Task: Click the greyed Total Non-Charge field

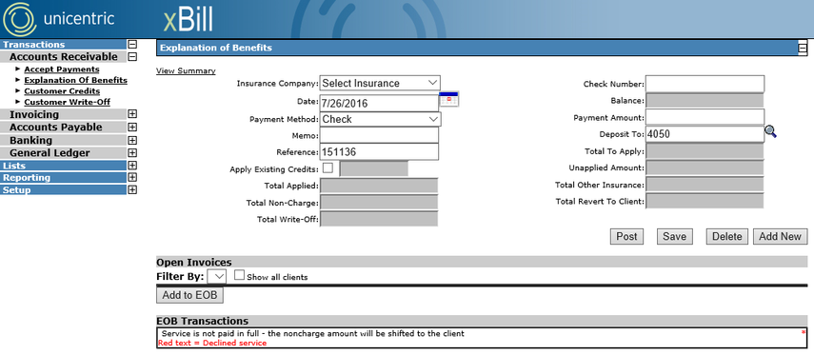Action: coord(379,203)
